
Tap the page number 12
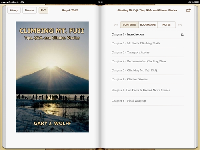coord(182,34)
